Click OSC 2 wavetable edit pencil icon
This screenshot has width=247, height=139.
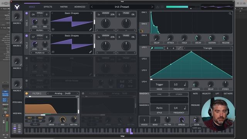pos(90,52)
